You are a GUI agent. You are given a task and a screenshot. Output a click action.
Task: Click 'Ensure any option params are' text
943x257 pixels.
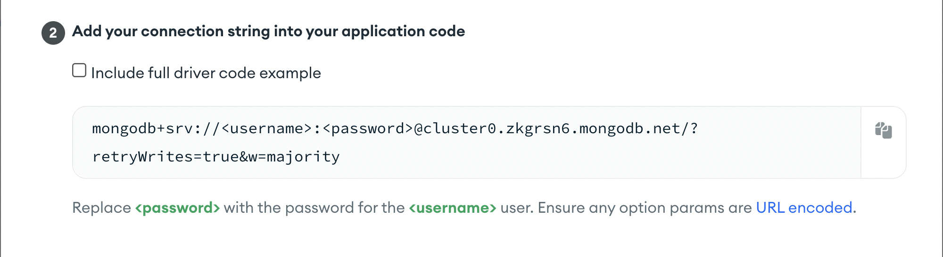[645, 208]
